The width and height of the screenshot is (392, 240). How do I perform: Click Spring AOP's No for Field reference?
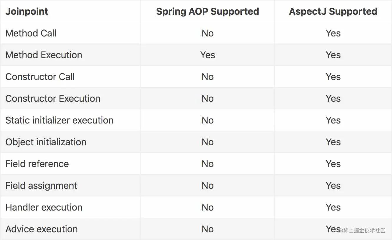[207, 164]
